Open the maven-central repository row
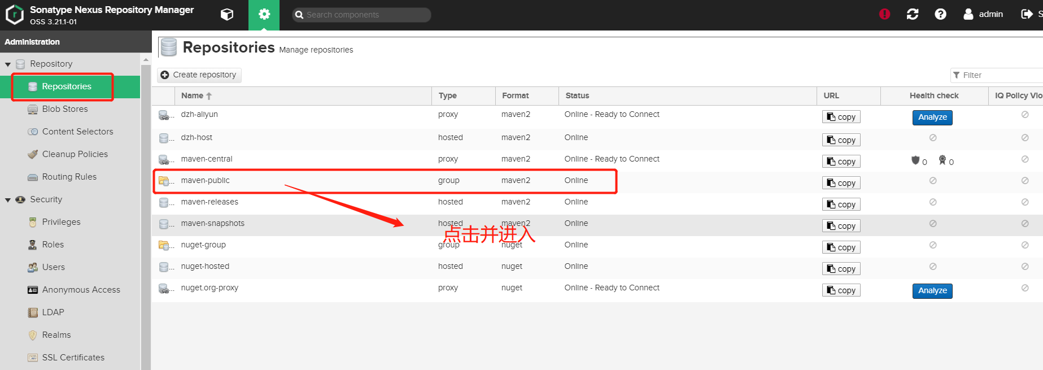The image size is (1043, 370). pos(597,161)
